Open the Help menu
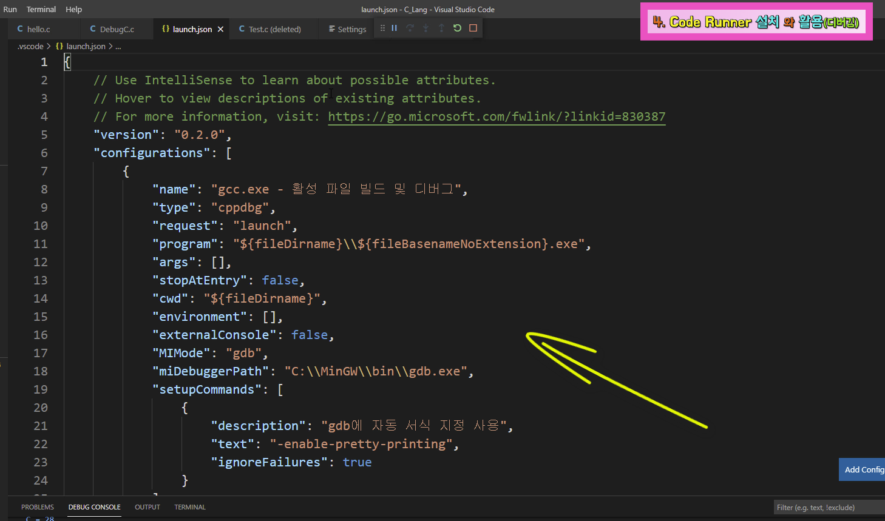Image resolution: width=885 pixels, height=521 pixels. 73,9
